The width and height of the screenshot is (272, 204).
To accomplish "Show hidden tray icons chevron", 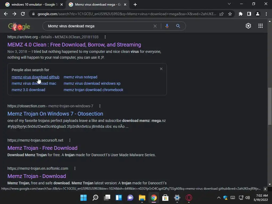I will (x=219, y=198).
